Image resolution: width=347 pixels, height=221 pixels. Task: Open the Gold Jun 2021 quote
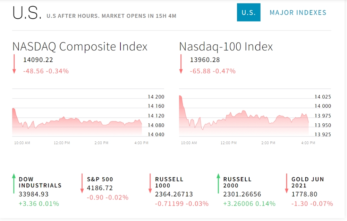[307, 182]
